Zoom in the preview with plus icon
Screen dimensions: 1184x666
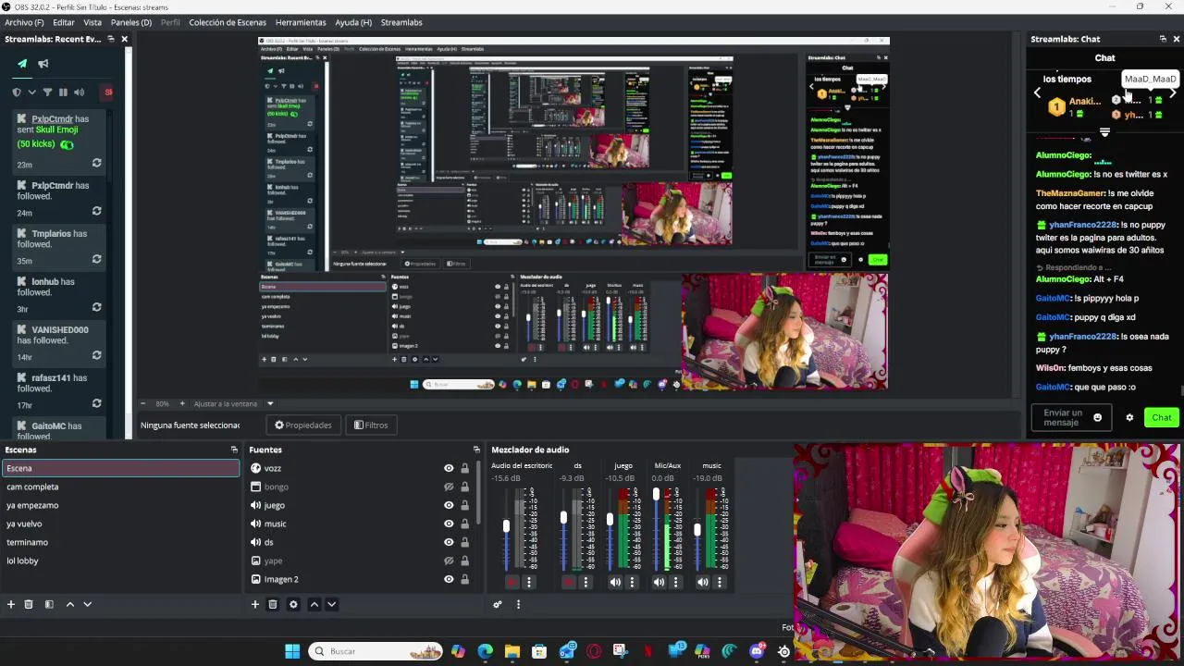(x=182, y=403)
